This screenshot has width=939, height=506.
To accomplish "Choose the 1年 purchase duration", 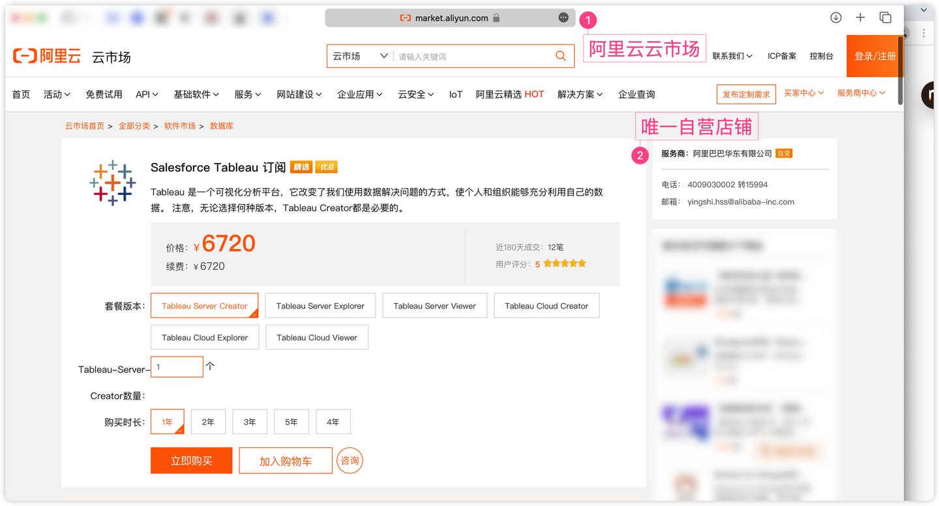I will coord(167,421).
